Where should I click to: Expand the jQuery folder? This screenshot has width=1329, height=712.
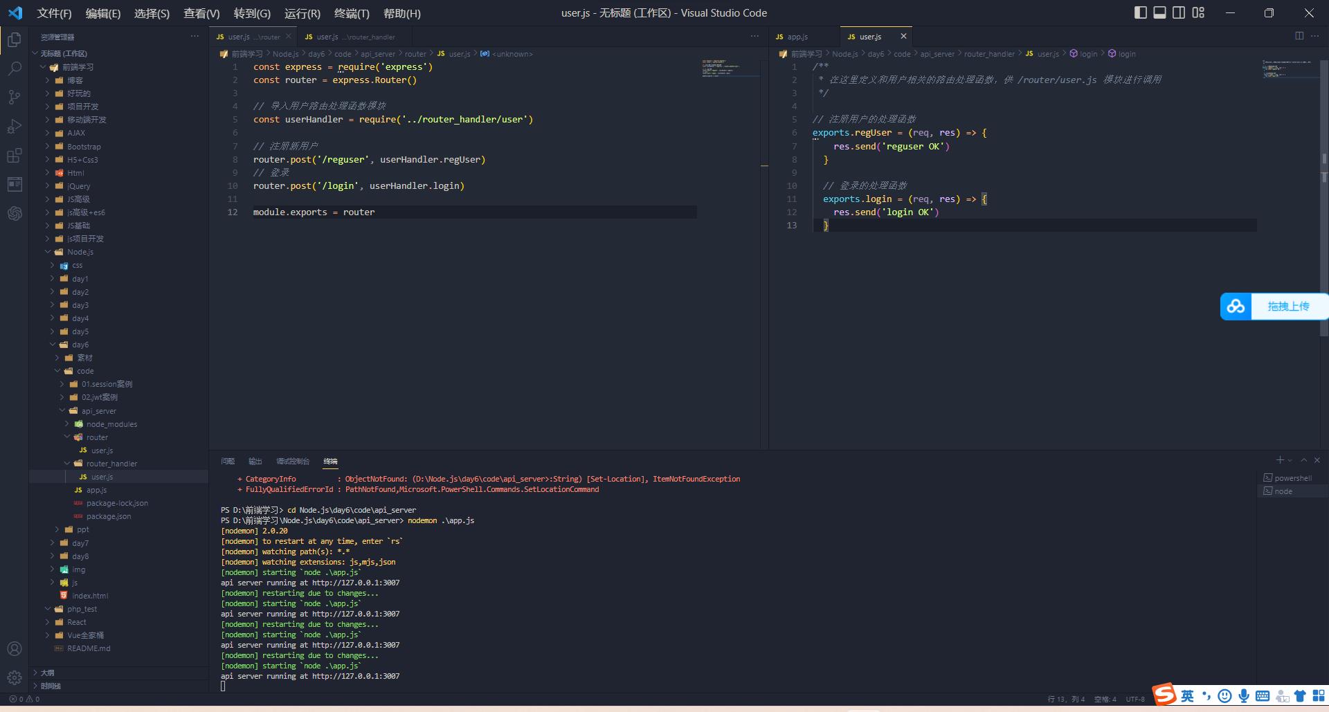tap(48, 186)
